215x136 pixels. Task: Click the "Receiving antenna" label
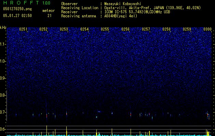point(79,16)
